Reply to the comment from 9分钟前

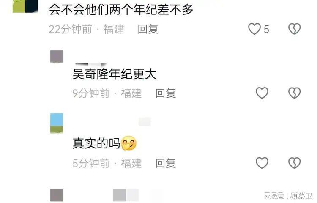pos(165,93)
